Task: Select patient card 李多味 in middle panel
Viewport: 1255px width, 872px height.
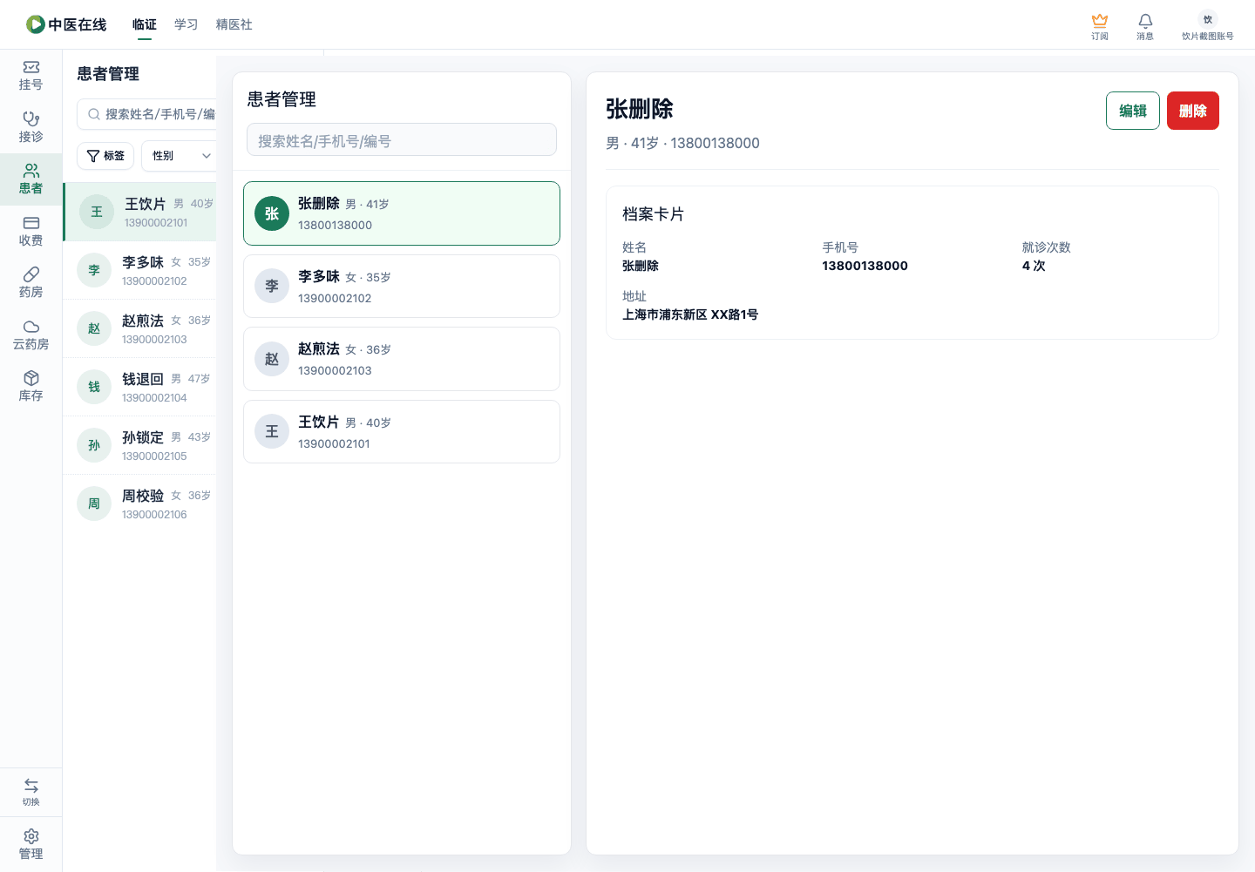Action: click(x=402, y=286)
